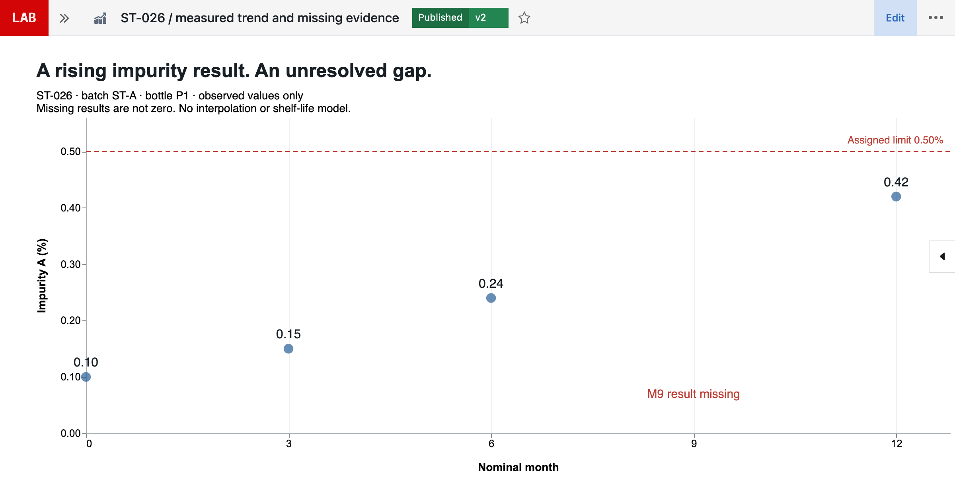Click the ST-026 chart title in header
This screenshot has width=955, height=477.
(259, 18)
